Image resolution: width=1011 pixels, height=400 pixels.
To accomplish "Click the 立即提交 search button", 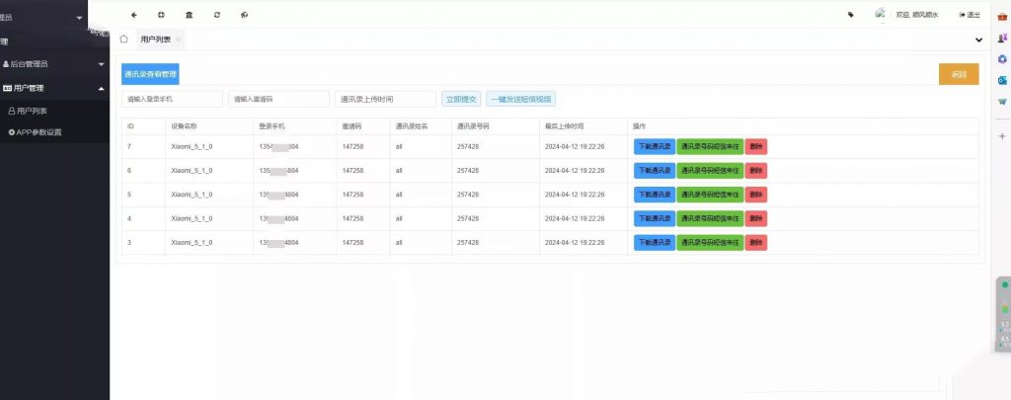I will [x=460, y=99].
